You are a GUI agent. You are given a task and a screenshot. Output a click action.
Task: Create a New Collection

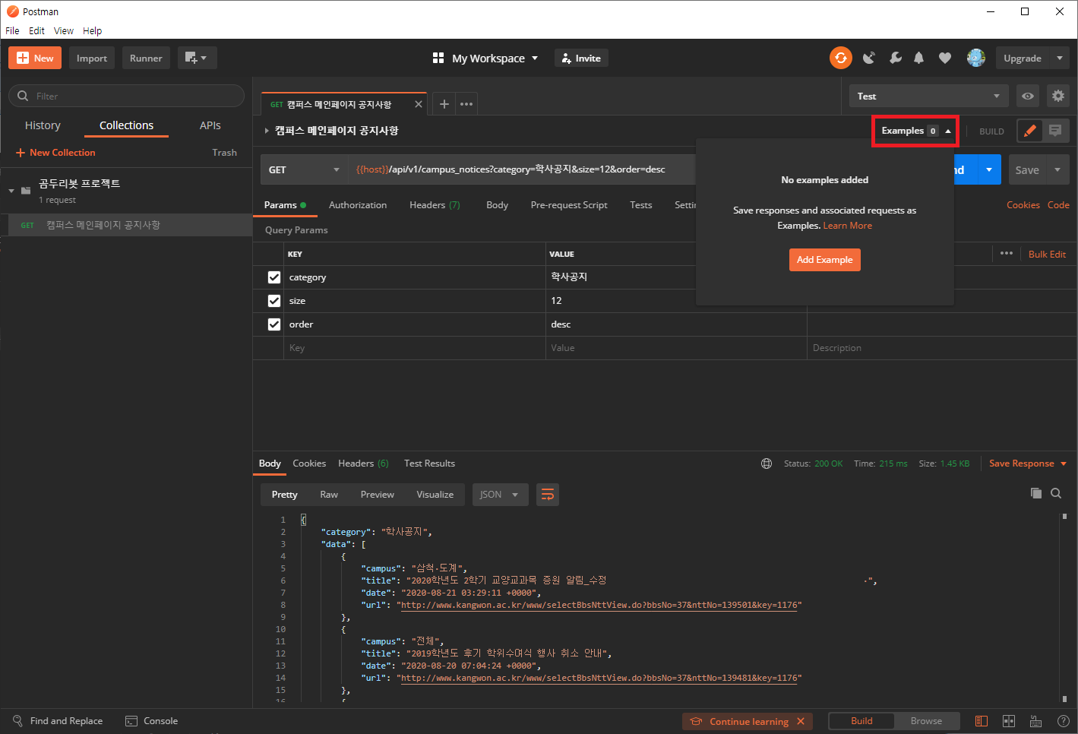pyautogui.click(x=55, y=153)
